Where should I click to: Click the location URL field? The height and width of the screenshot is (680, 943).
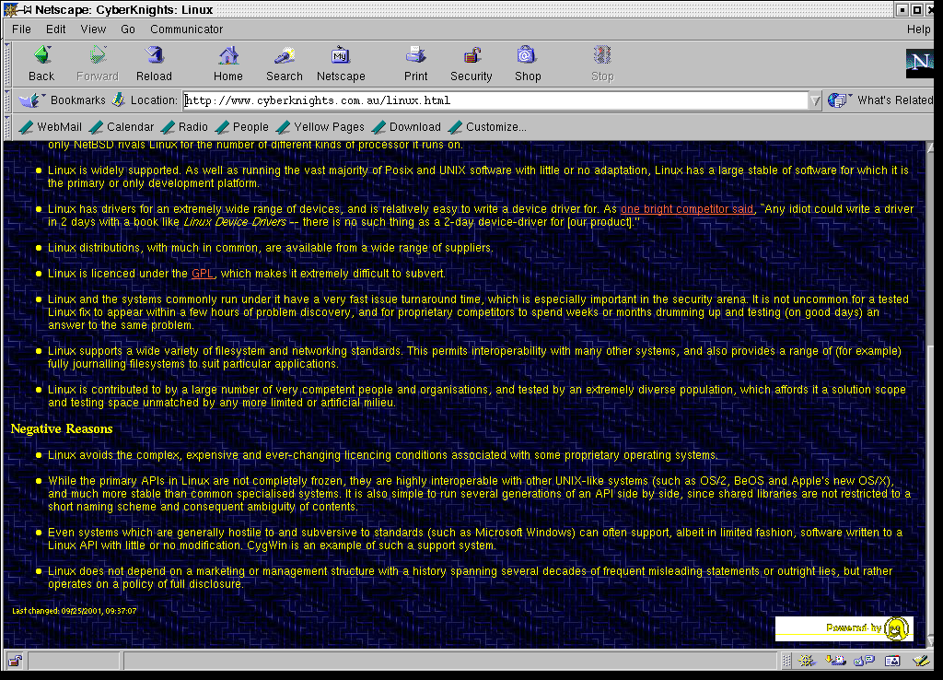495,100
